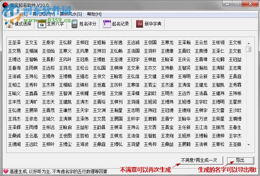Select the name 王志明
Viewport: 260px width, 176px height.
click(133, 110)
